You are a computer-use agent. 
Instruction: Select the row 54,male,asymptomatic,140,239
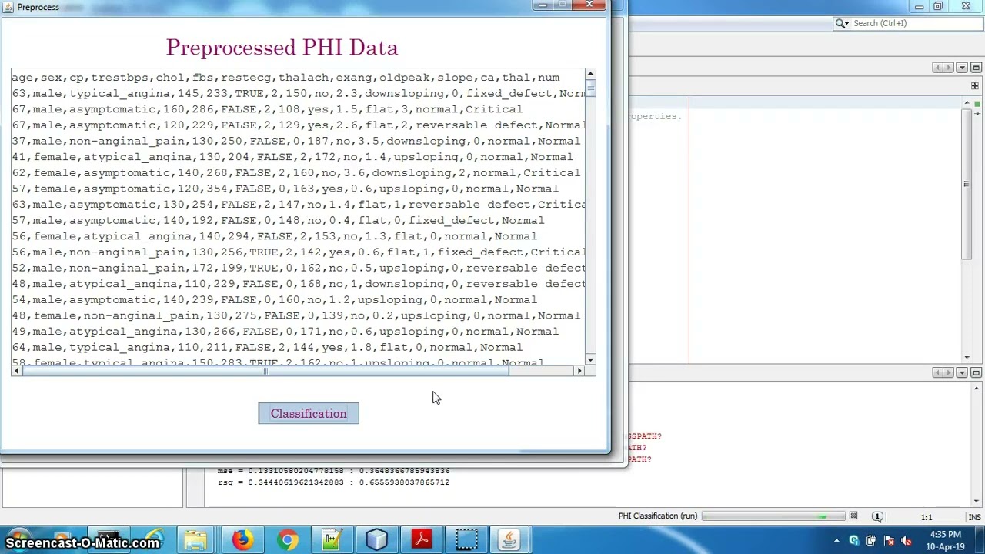[275, 299]
